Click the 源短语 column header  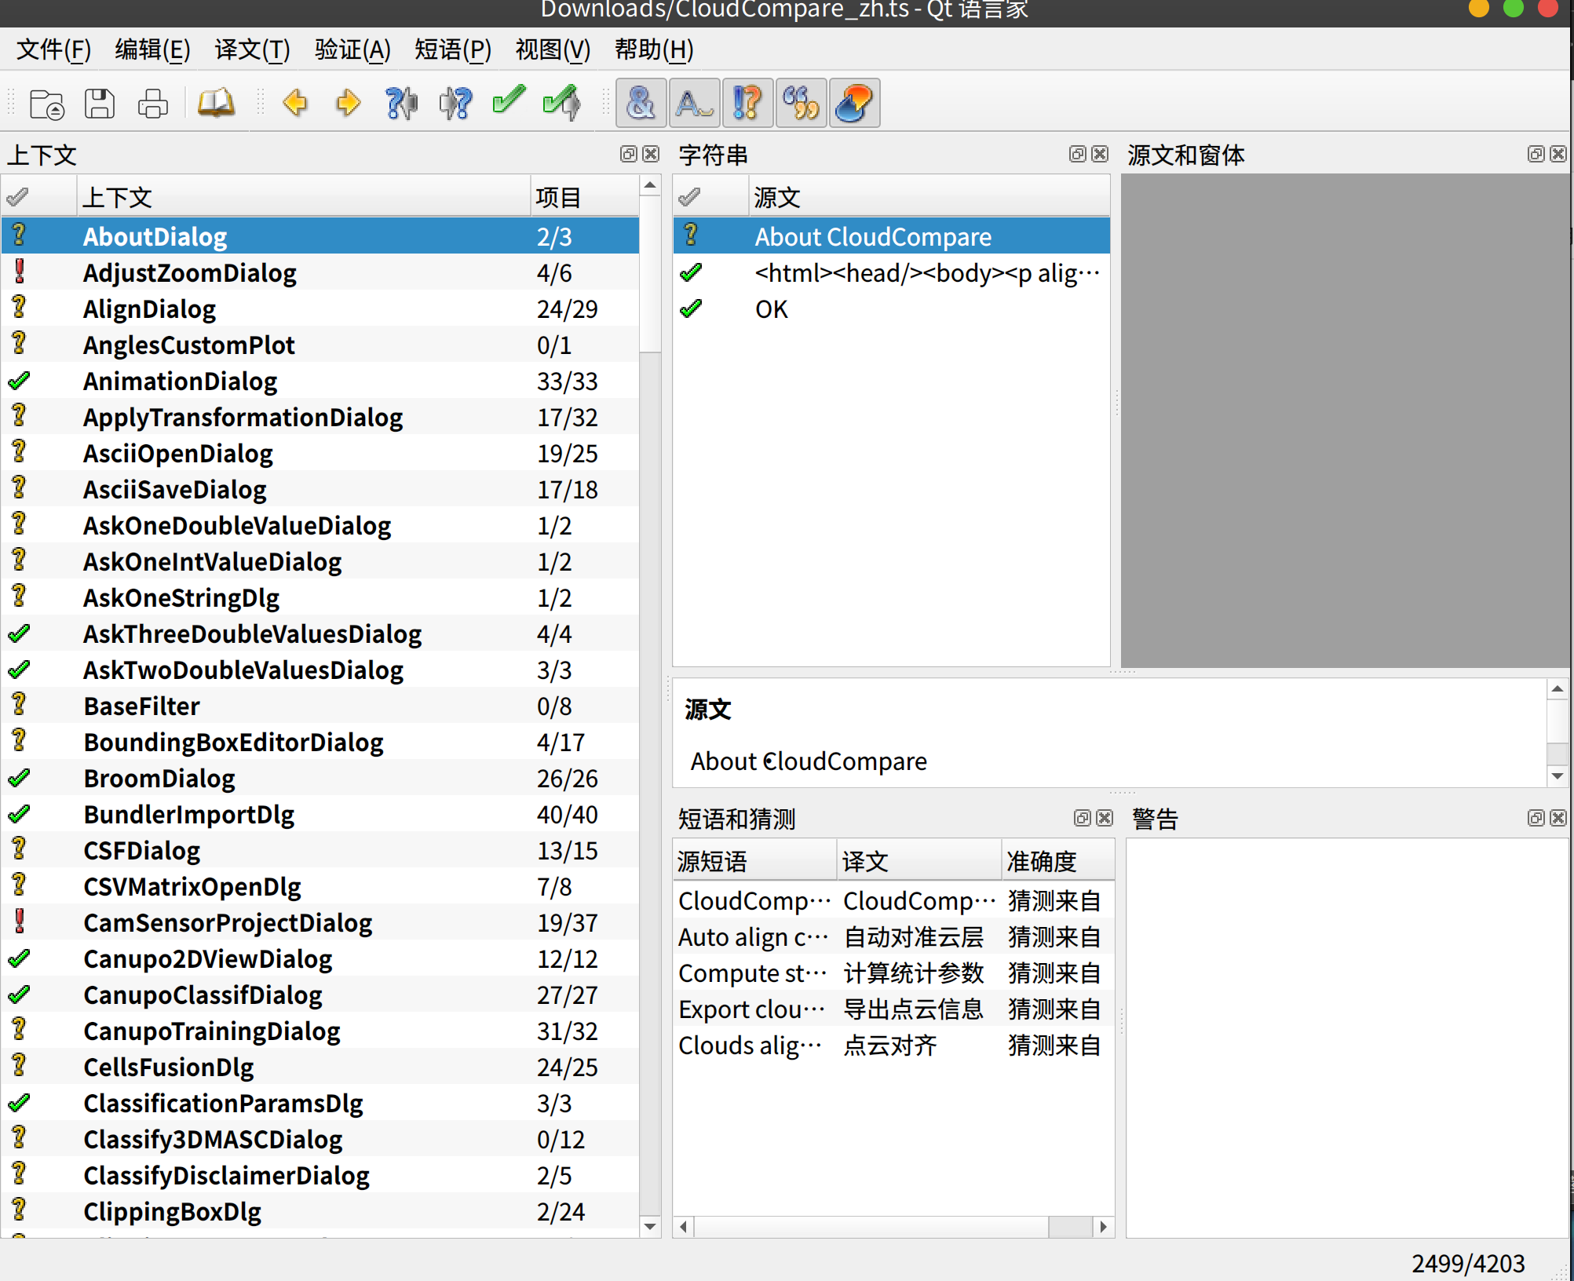pyautogui.click(x=754, y=861)
